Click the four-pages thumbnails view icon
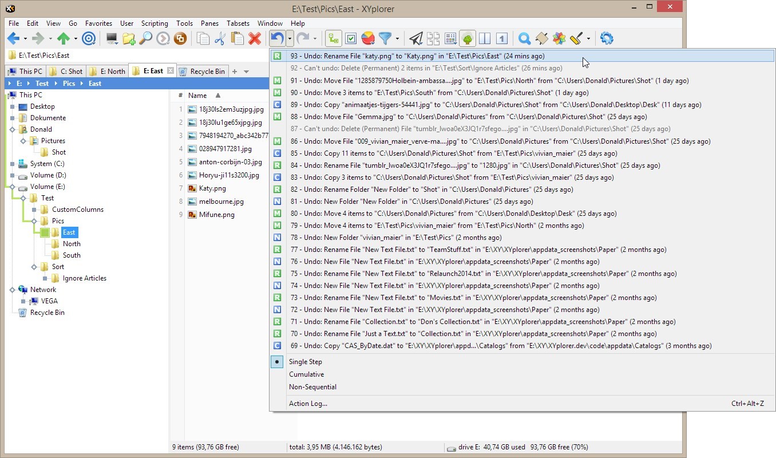Viewport: 776px width, 458px height. click(x=433, y=38)
